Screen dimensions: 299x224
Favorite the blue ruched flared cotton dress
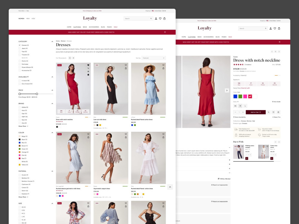[x=163, y=65]
